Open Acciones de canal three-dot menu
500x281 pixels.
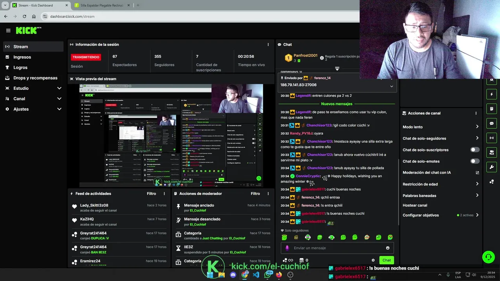(476, 113)
